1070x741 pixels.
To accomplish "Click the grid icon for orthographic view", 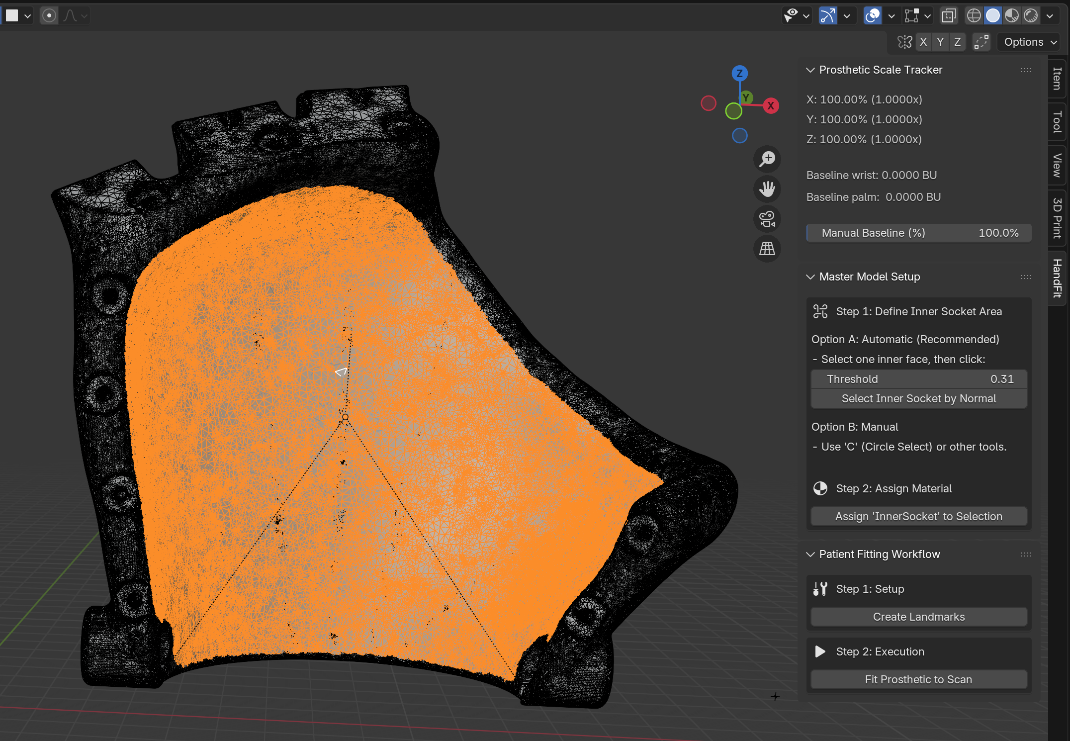I will tap(767, 249).
